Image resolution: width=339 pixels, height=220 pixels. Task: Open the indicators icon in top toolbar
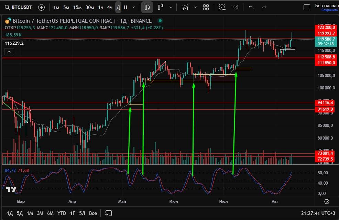185,7
